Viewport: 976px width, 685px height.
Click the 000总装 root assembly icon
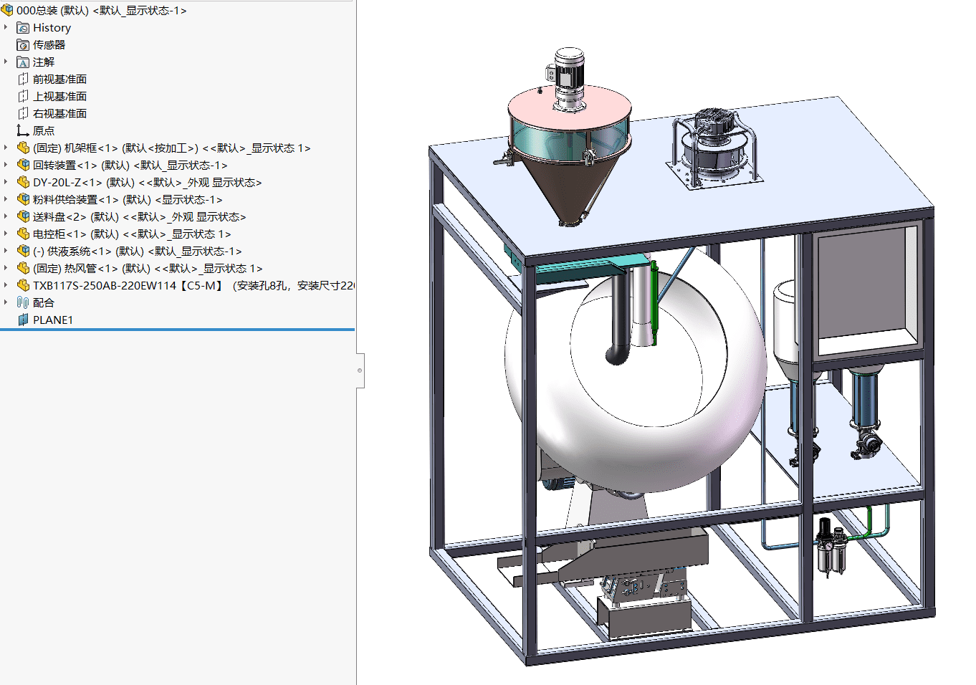pyautogui.click(x=7, y=10)
